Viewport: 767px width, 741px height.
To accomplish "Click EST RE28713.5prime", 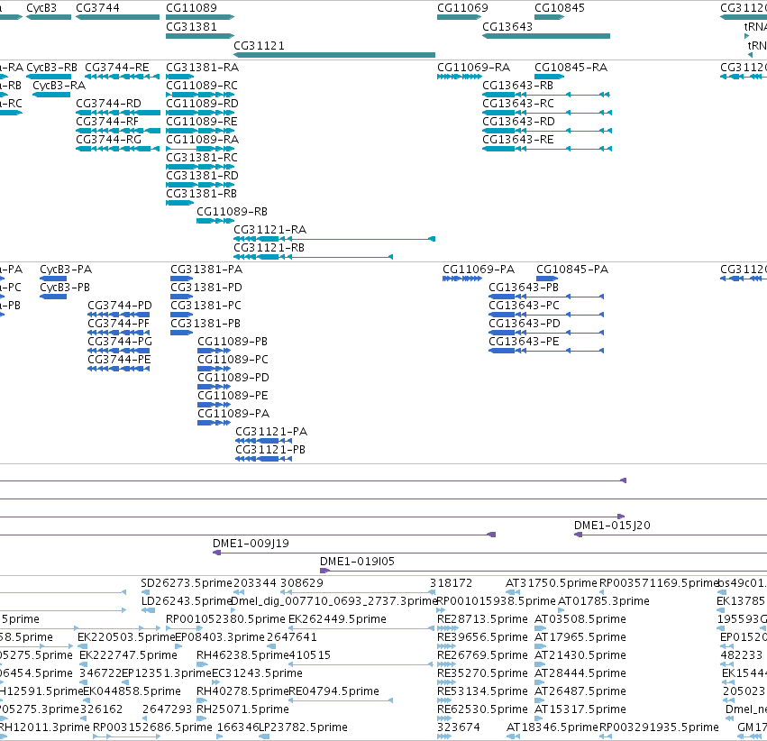I will pyautogui.click(x=482, y=619).
